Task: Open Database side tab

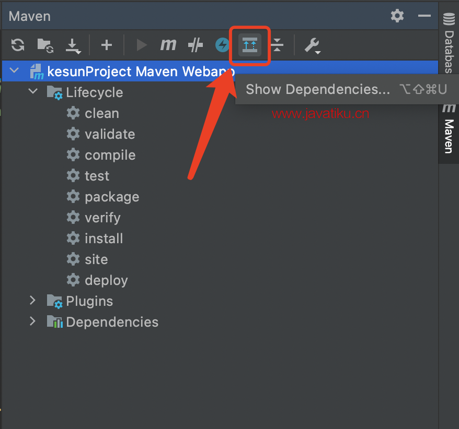Action: (x=449, y=43)
